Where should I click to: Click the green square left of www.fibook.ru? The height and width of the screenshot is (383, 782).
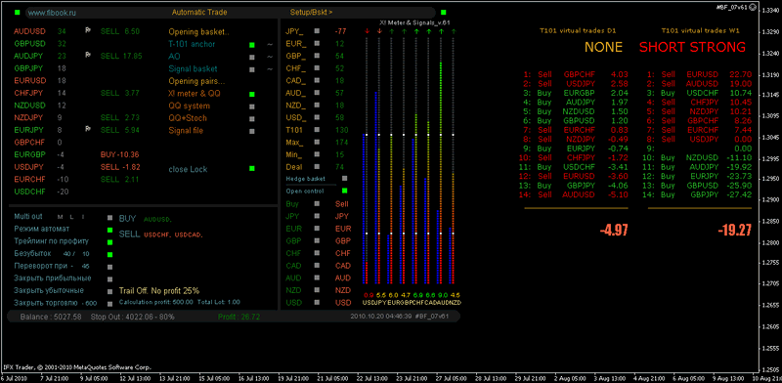[x=18, y=12]
